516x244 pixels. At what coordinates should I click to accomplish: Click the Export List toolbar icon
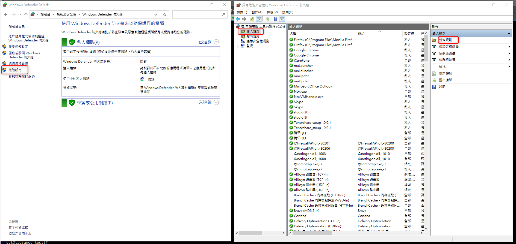pyautogui.click(x=267, y=19)
